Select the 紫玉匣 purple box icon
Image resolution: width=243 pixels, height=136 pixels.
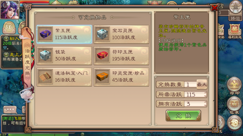(45, 34)
